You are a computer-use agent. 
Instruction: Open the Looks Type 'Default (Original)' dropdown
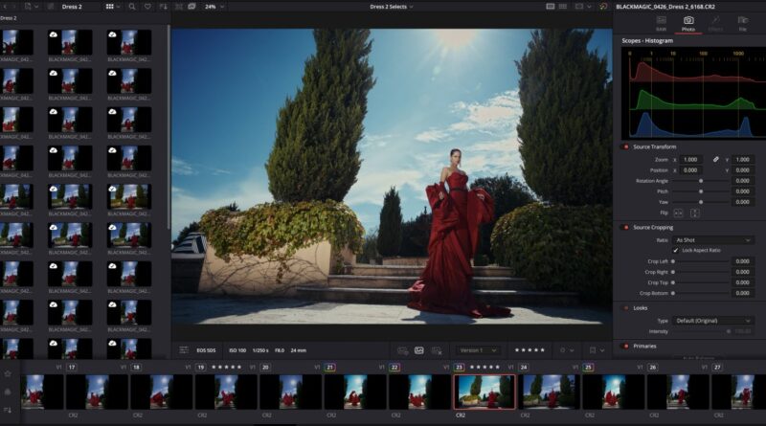click(712, 321)
